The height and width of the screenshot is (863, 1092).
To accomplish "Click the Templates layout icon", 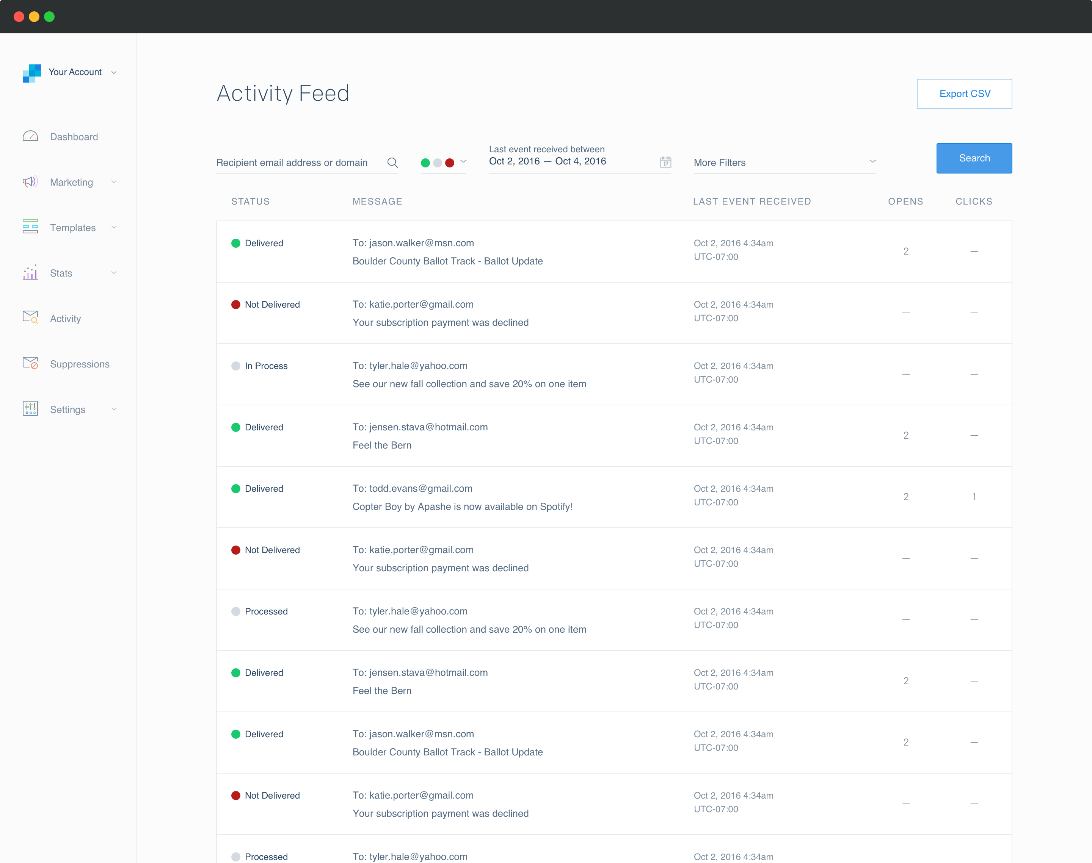I will [x=30, y=227].
